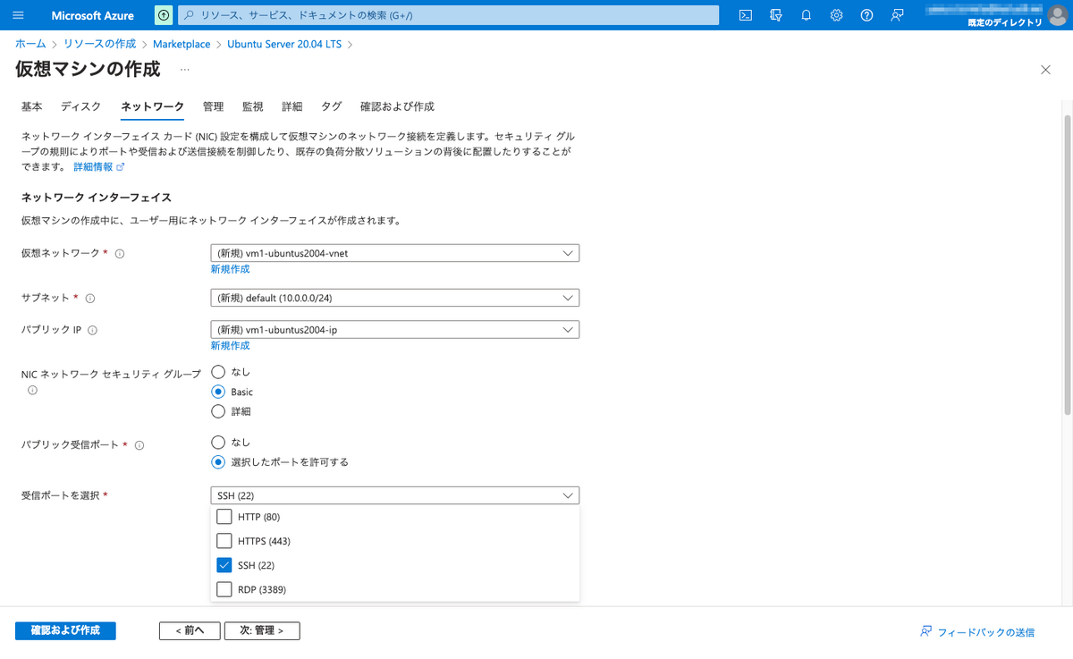Open the 仮想ネットワーク dropdown

(x=395, y=253)
